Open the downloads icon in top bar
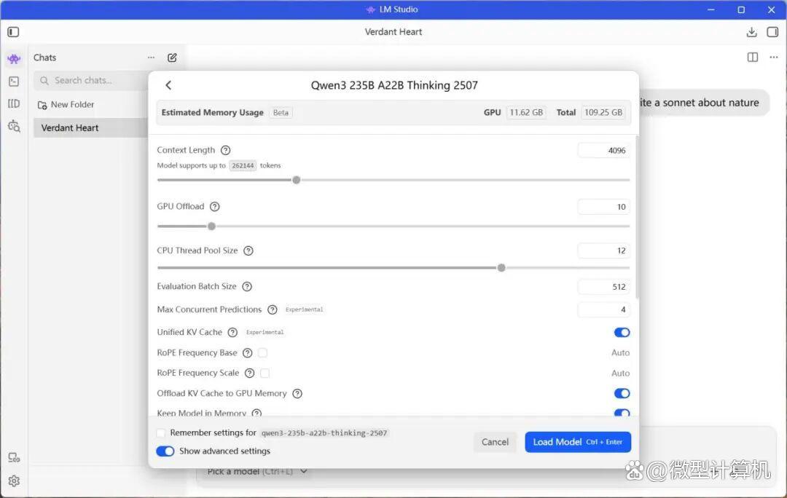Viewport: 787px width, 498px height. (752, 32)
